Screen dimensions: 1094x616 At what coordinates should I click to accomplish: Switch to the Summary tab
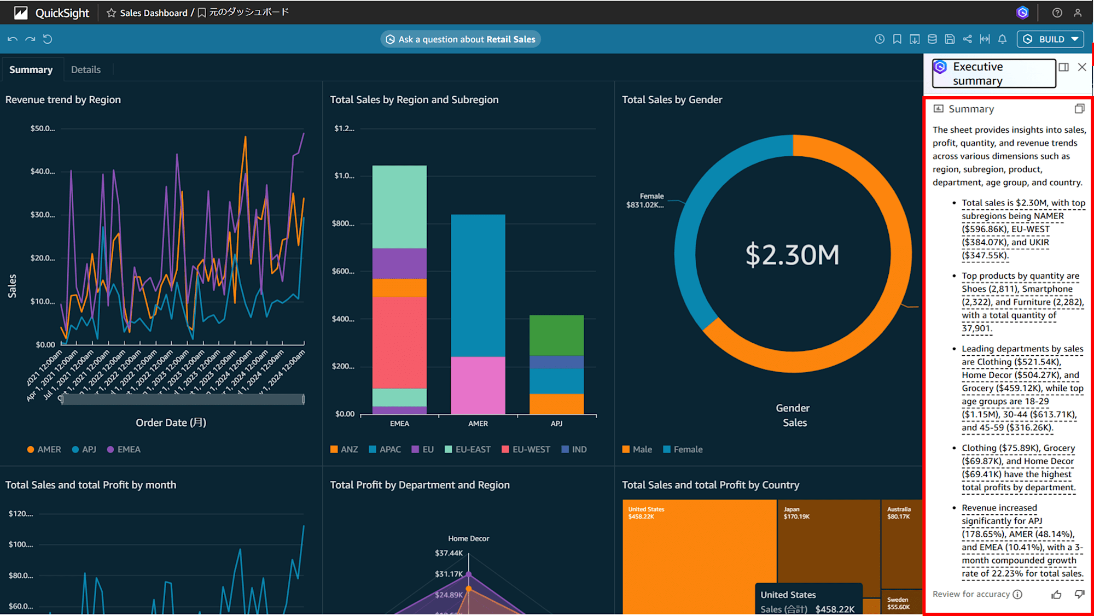(31, 69)
